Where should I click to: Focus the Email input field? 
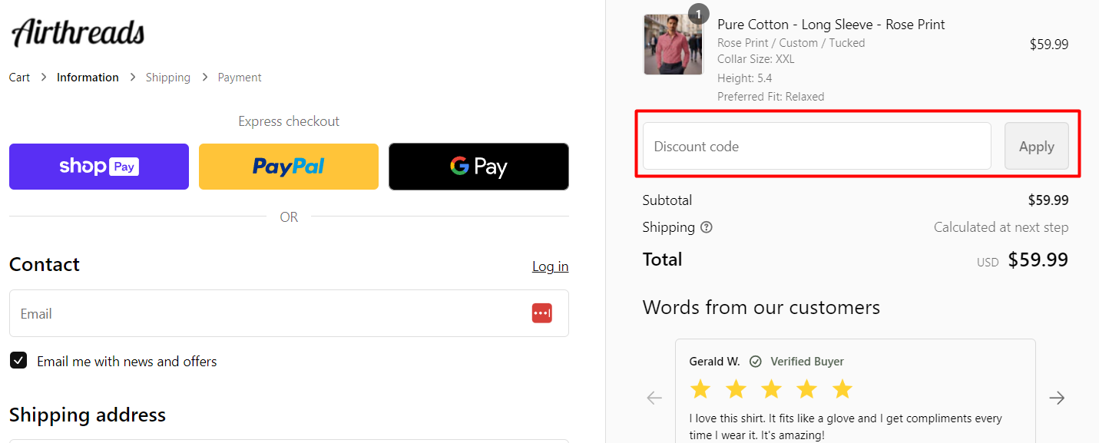(x=289, y=313)
